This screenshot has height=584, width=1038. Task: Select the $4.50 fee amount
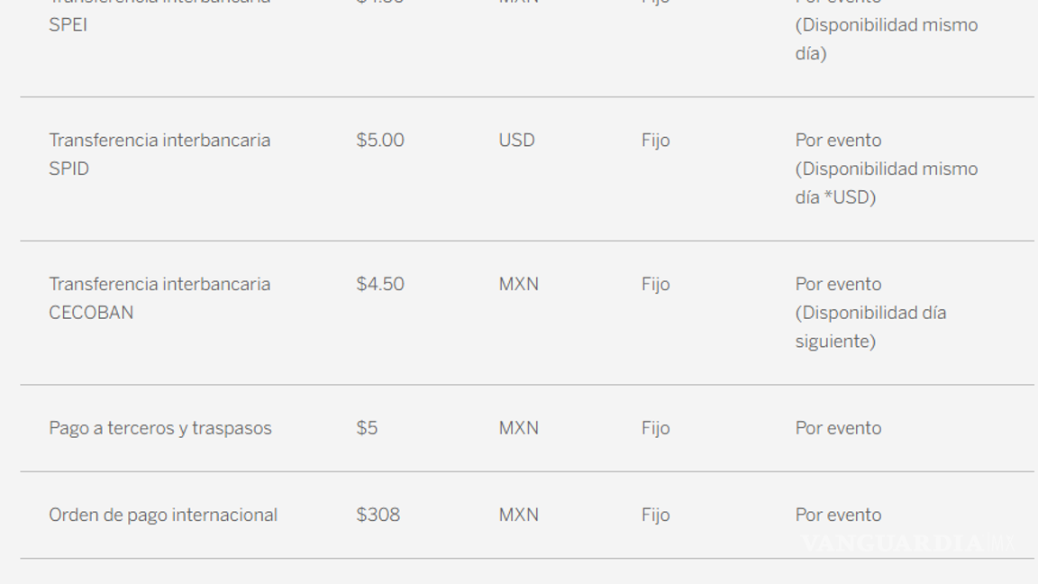click(379, 285)
